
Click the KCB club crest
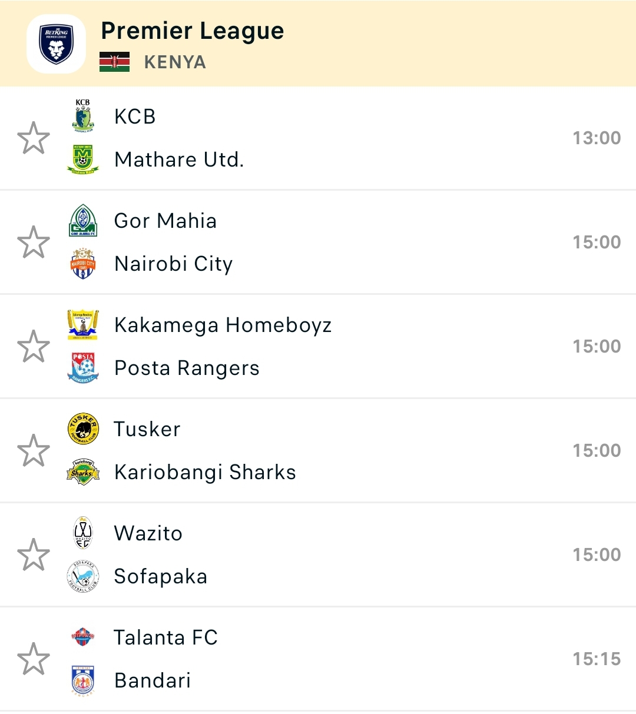coord(83,116)
